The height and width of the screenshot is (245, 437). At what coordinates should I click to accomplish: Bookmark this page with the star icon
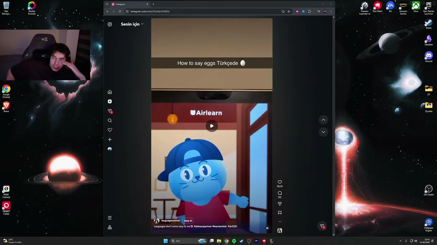click(288, 11)
